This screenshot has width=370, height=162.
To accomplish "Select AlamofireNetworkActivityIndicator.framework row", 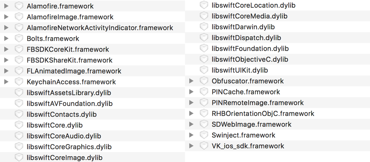I will tap(100, 28).
